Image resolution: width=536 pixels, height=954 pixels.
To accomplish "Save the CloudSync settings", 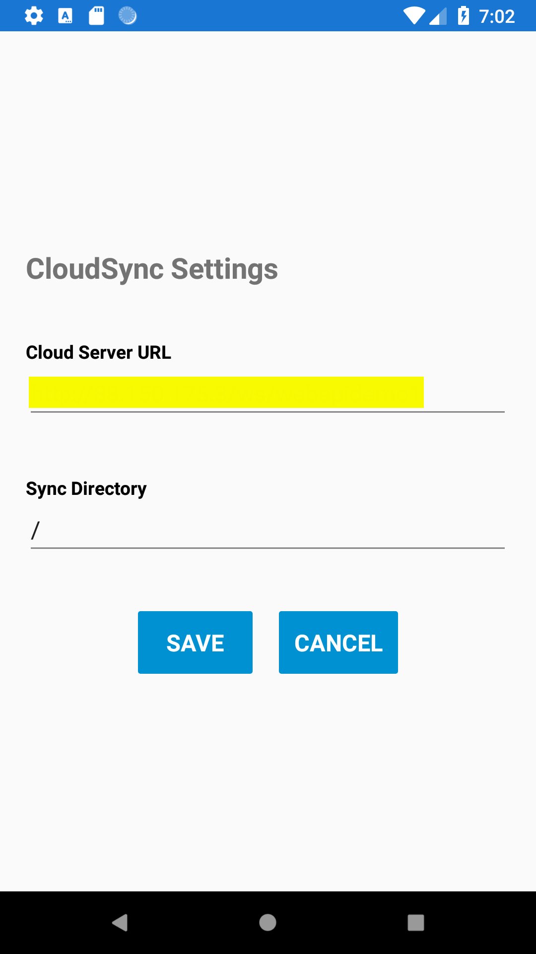I will point(195,642).
